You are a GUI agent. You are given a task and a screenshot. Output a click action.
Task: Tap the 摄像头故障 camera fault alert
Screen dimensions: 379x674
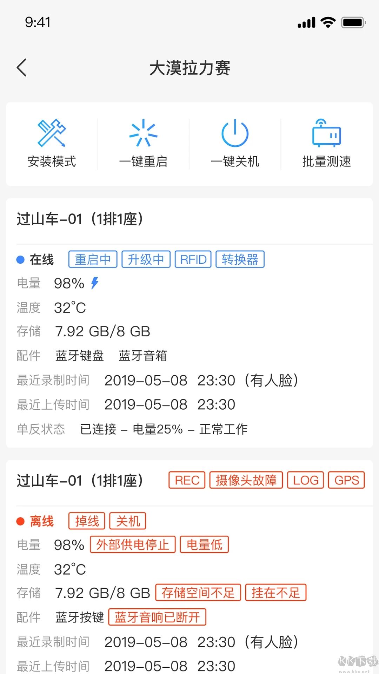tap(246, 480)
